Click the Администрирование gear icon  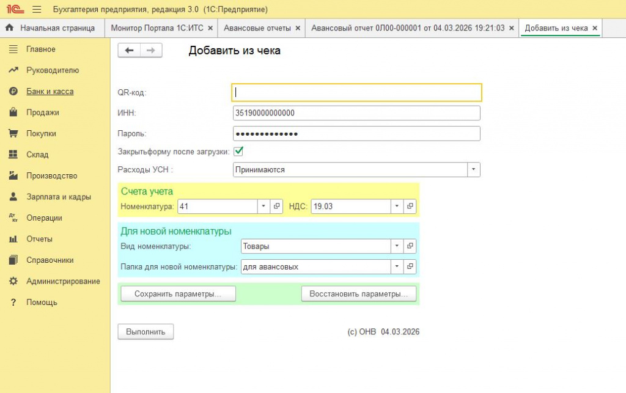click(x=13, y=281)
